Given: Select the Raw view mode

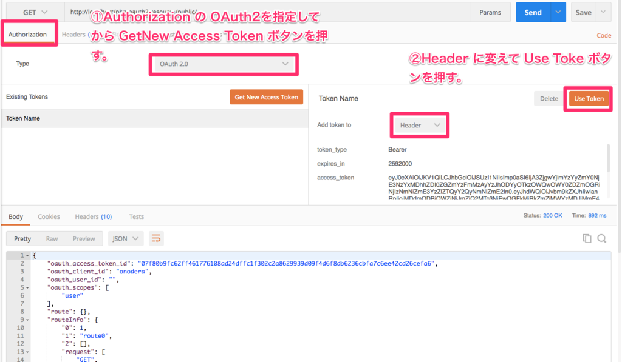Looking at the screenshot, I should pyautogui.click(x=52, y=239).
